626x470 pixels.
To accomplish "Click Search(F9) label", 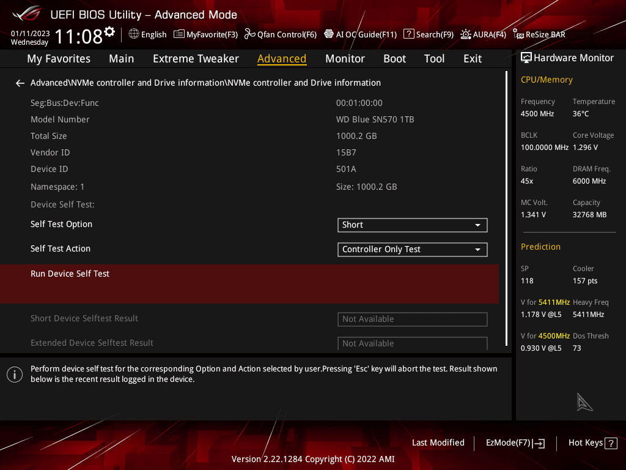I will [435, 34].
